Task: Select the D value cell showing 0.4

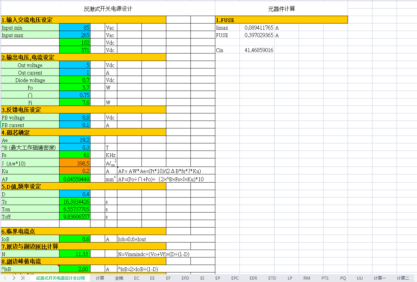Action: tap(75, 194)
